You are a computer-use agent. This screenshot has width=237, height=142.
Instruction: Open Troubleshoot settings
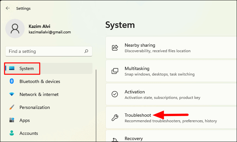coord(171,118)
